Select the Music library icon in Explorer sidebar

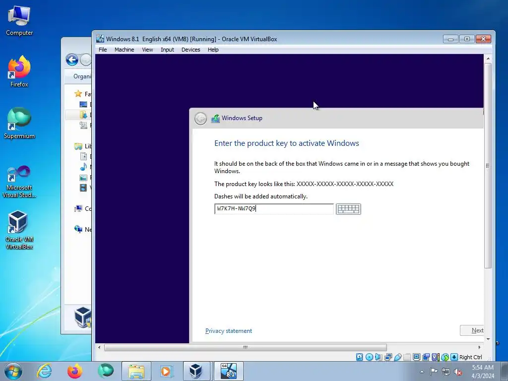point(83,167)
